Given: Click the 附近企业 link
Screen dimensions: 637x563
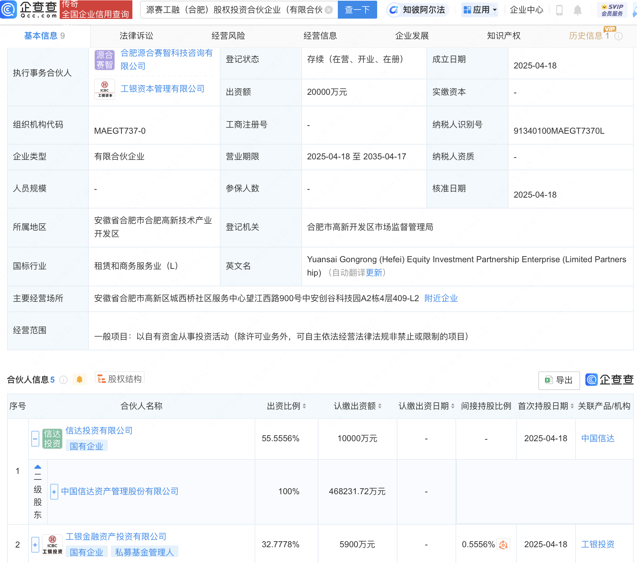Looking at the screenshot, I should (x=441, y=298).
